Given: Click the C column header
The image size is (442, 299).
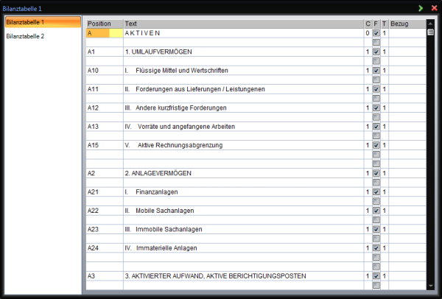Looking at the screenshot, I should point(368,24).
